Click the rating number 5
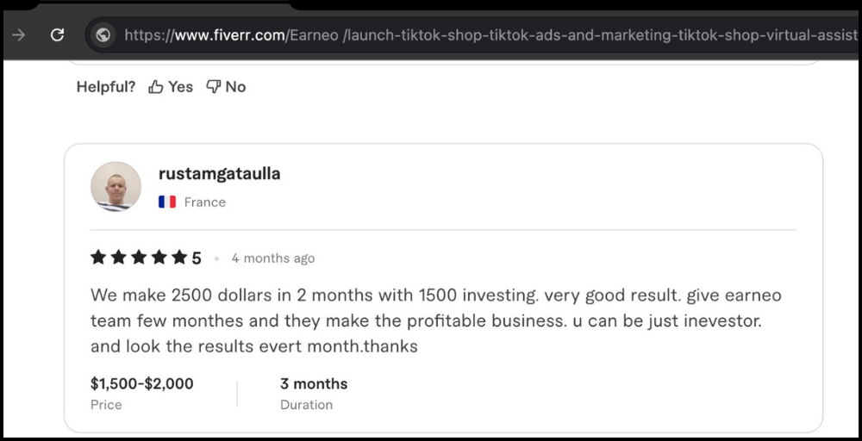 [197, 258]
